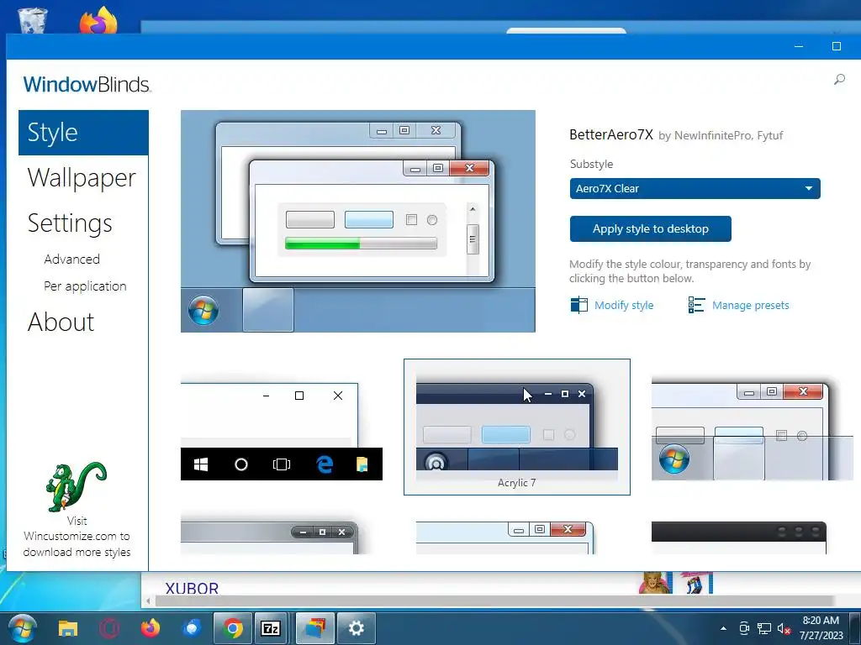
Task: Launch Opera from the taskbar
Action: coord(108,628)
